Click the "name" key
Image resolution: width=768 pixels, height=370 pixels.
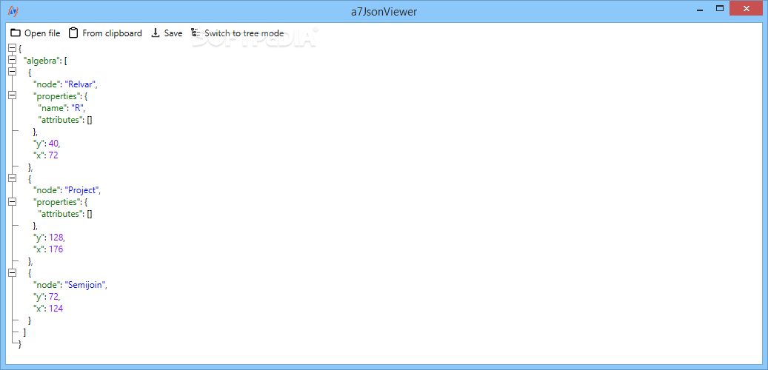[x=52, y=108]
